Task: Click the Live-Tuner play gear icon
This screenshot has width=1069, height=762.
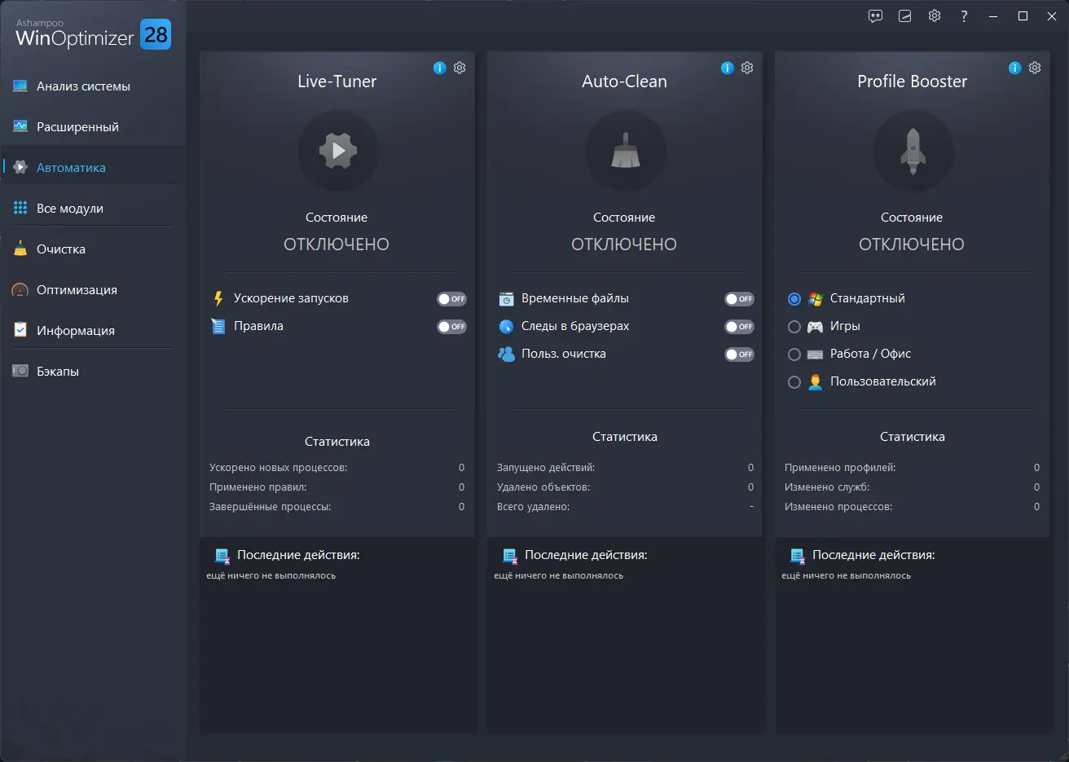Action: 337,151
